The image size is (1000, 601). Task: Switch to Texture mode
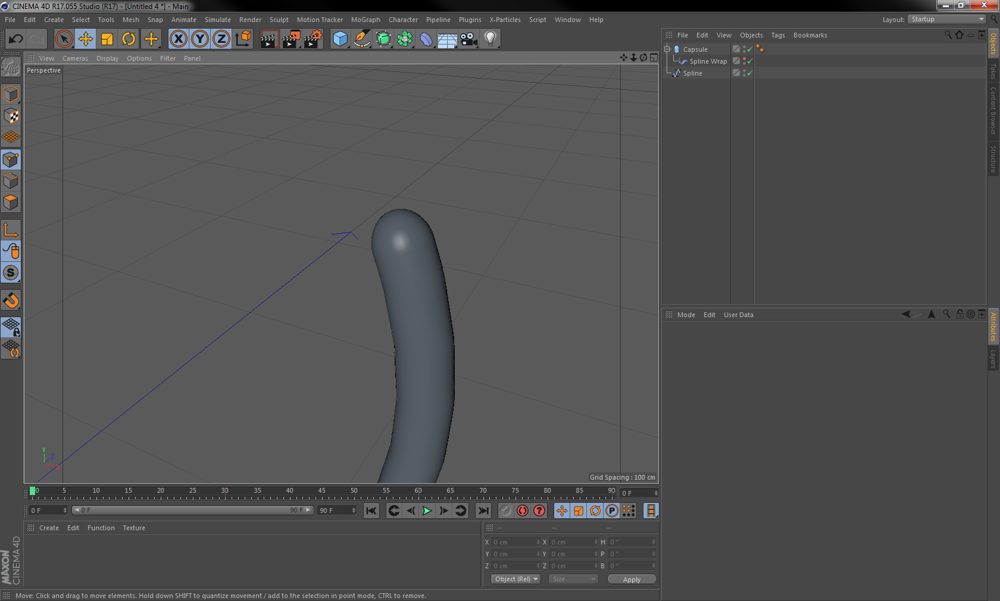(11, 116)
